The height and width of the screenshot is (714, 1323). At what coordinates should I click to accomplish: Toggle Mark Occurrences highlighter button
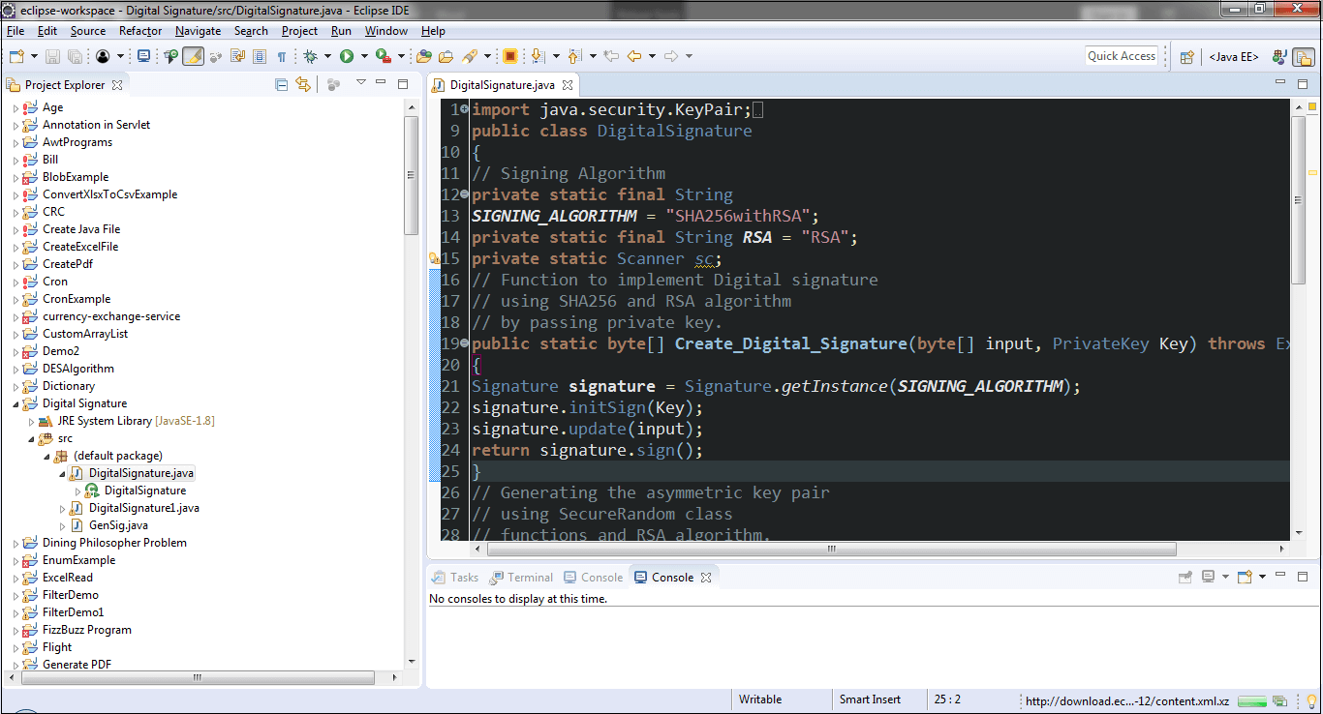pyautogui.click(x=193, y=56)
